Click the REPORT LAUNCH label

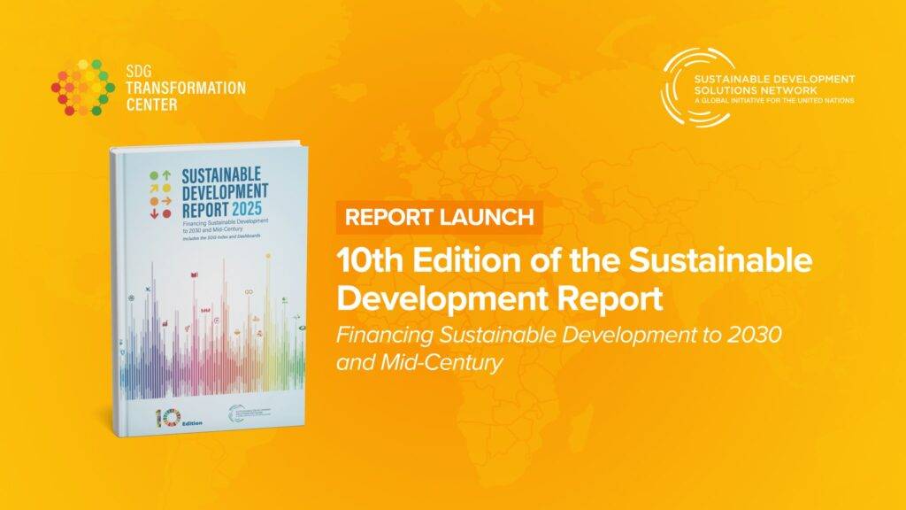pyautogui.click(x=438, y=216)
